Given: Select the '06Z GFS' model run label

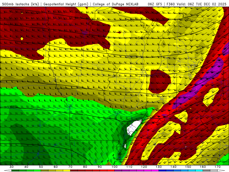Looking at the screenshot, I should (155, 4).
